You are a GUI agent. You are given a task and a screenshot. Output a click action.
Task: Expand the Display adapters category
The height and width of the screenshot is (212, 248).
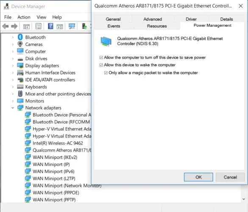pyautogui.click(x=13, y=65)
